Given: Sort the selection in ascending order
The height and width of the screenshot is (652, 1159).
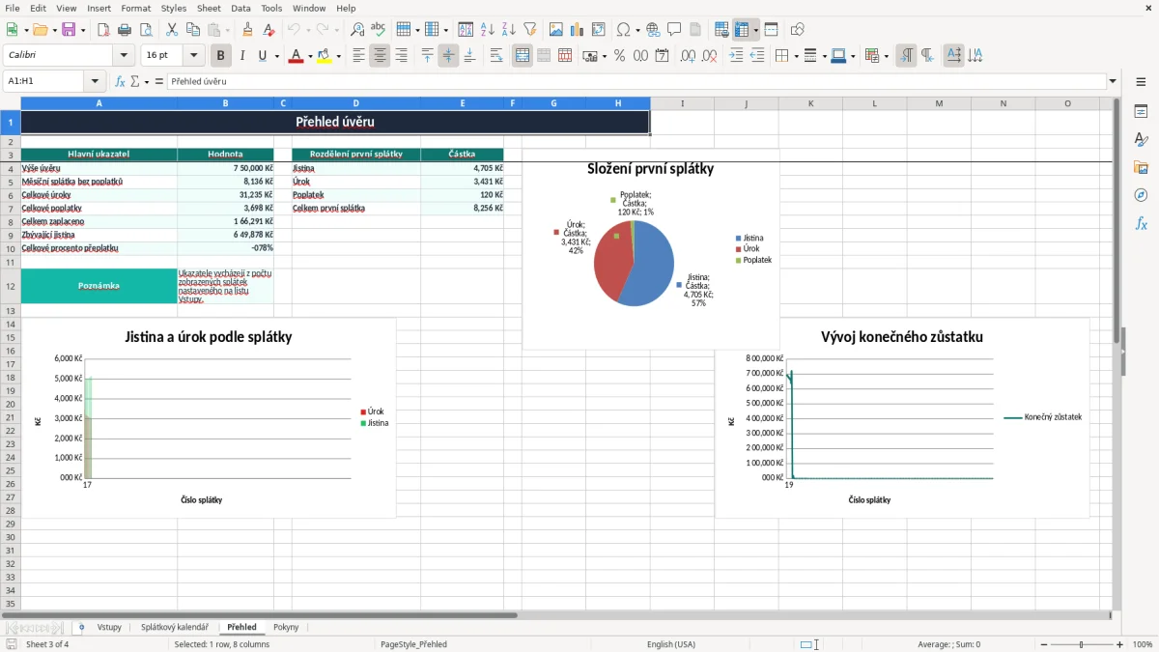Looking at the screenshot, I should [x=488, y=30].
